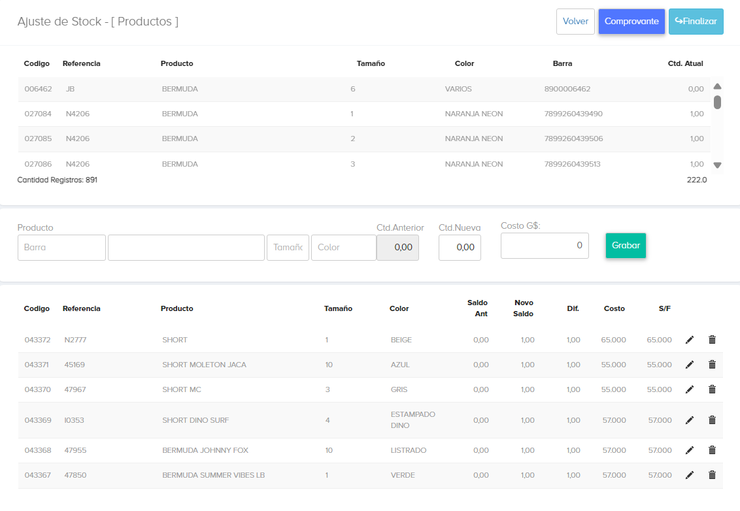Click the VARIOS color cell
The height and width of the screenshot is (511, 740).
(x=458, y=89)
